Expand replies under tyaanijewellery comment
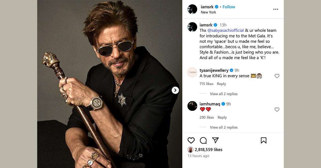Viewport: 321px width, 168px height. point(224,94)
